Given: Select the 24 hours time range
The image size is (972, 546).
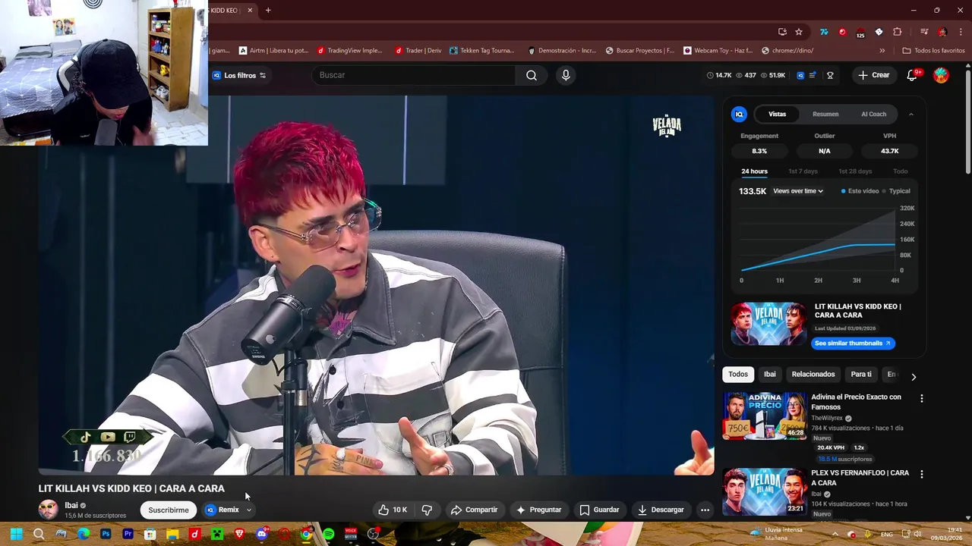Looking at the screenshot, I should (x=754, y=171).
